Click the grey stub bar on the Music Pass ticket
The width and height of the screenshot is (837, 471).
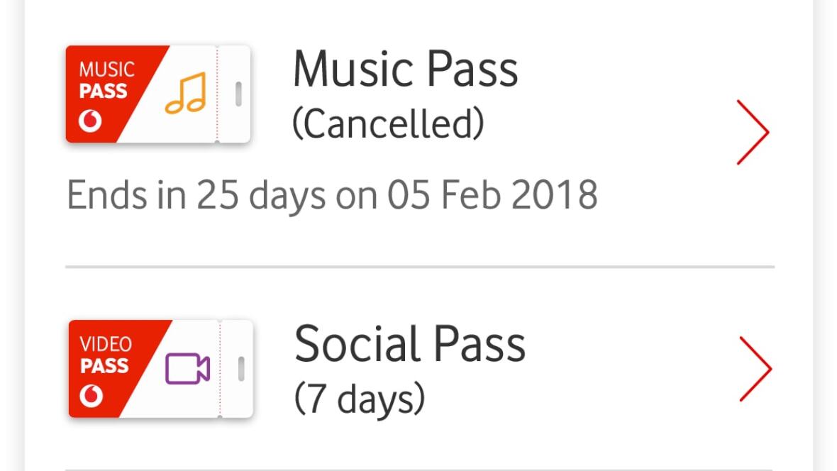tap(238, 94)
